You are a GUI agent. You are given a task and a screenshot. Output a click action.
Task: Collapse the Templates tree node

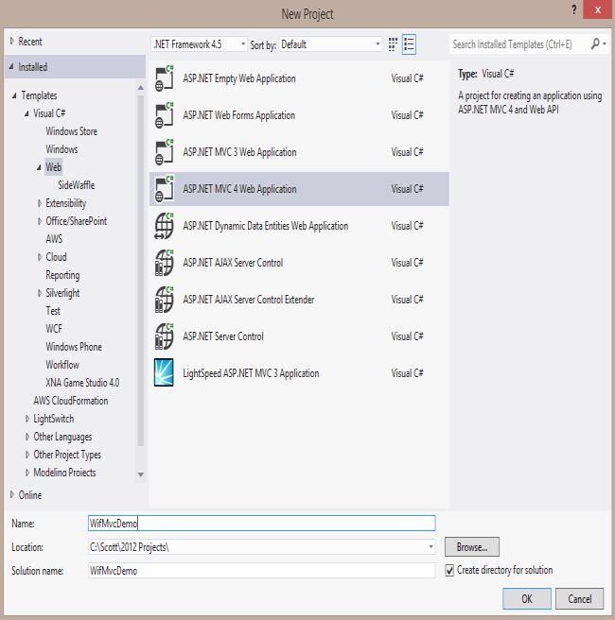14,95
